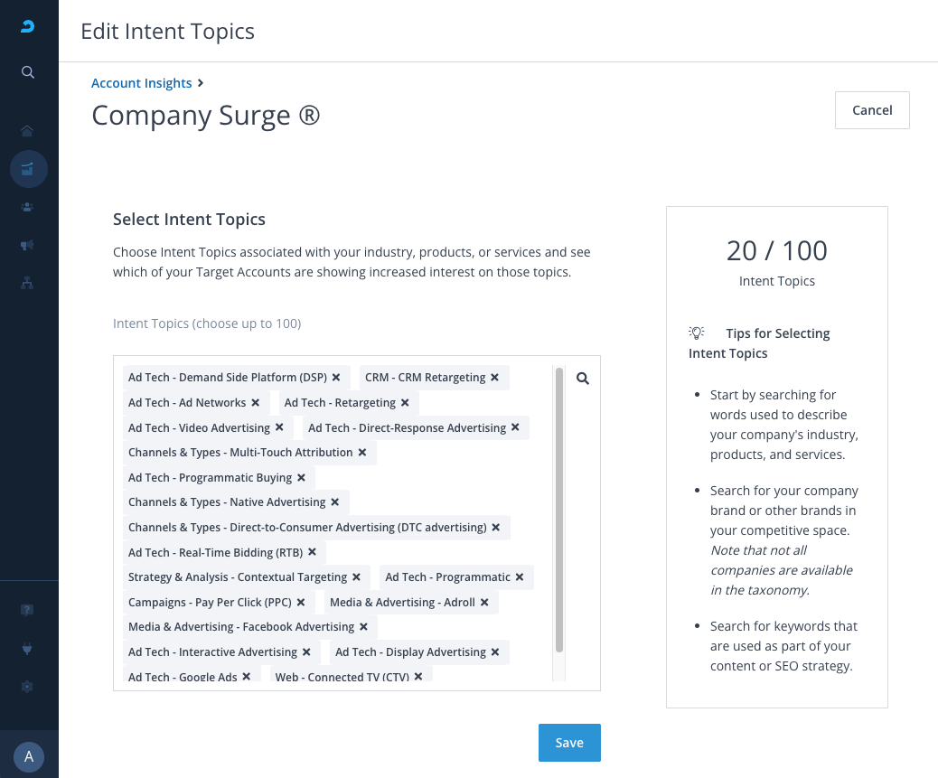Click the org-chart hierarchy sidebar icon

pyautogui.click(x=28, y=283)
